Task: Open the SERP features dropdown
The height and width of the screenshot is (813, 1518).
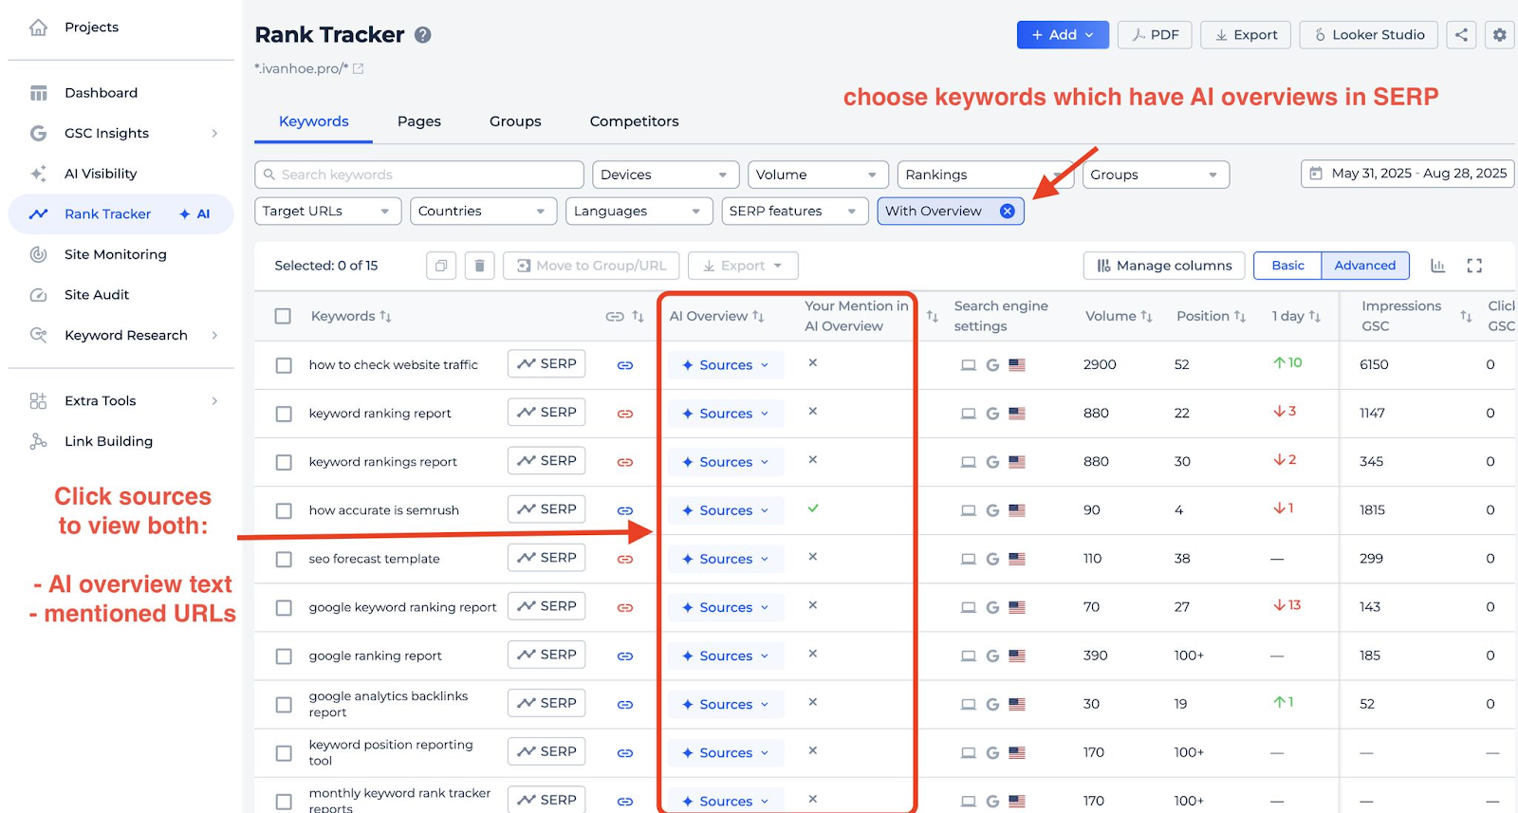Action: [x=794, y=212]
